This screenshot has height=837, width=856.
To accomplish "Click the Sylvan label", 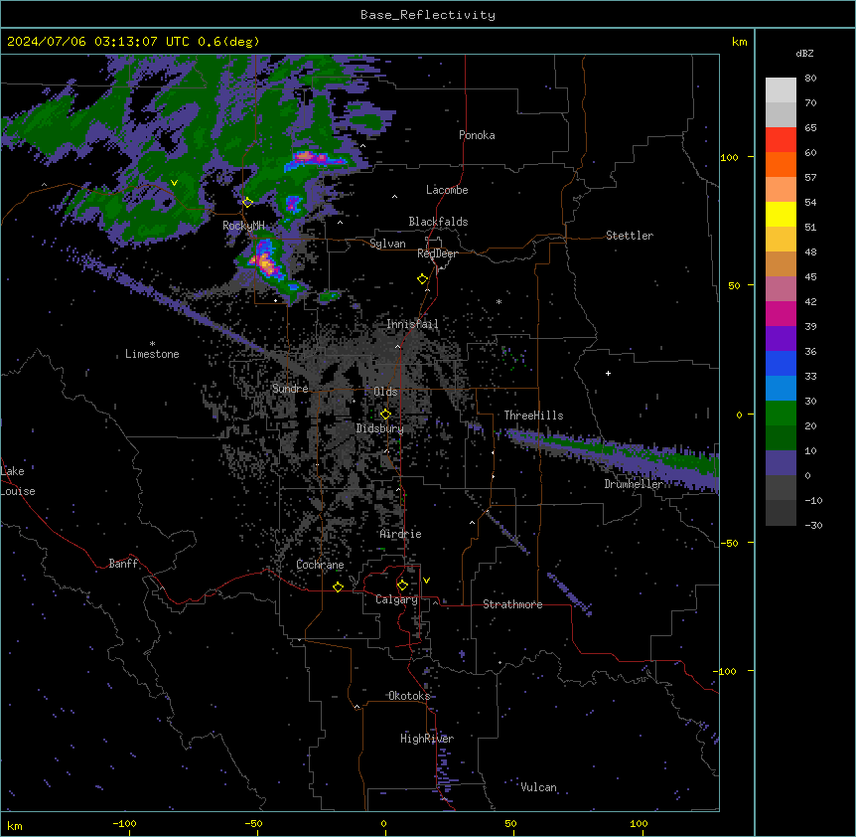I will pos(387,244).
